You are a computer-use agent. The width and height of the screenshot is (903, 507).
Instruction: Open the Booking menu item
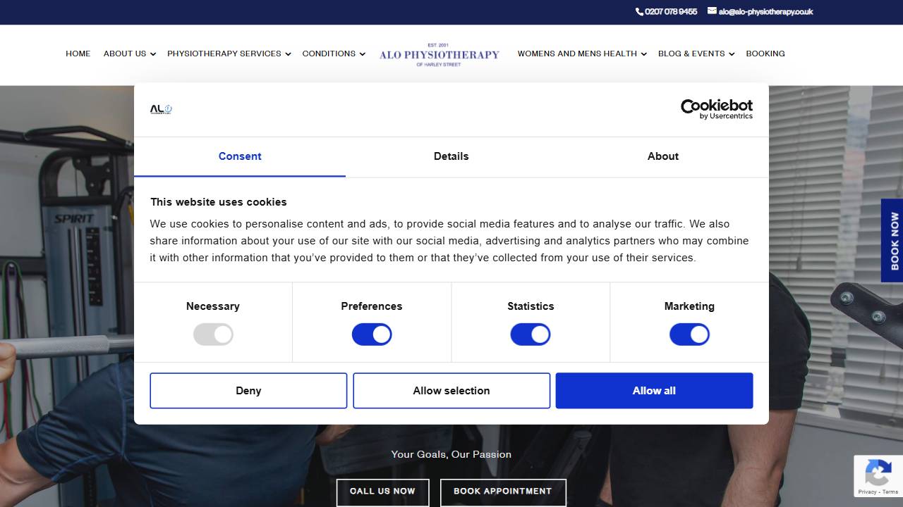point(765,54)
